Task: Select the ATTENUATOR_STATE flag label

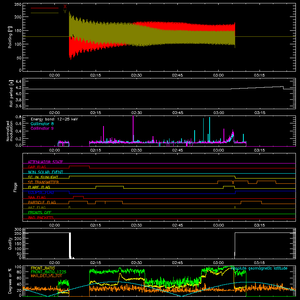Action: [45, 162]
